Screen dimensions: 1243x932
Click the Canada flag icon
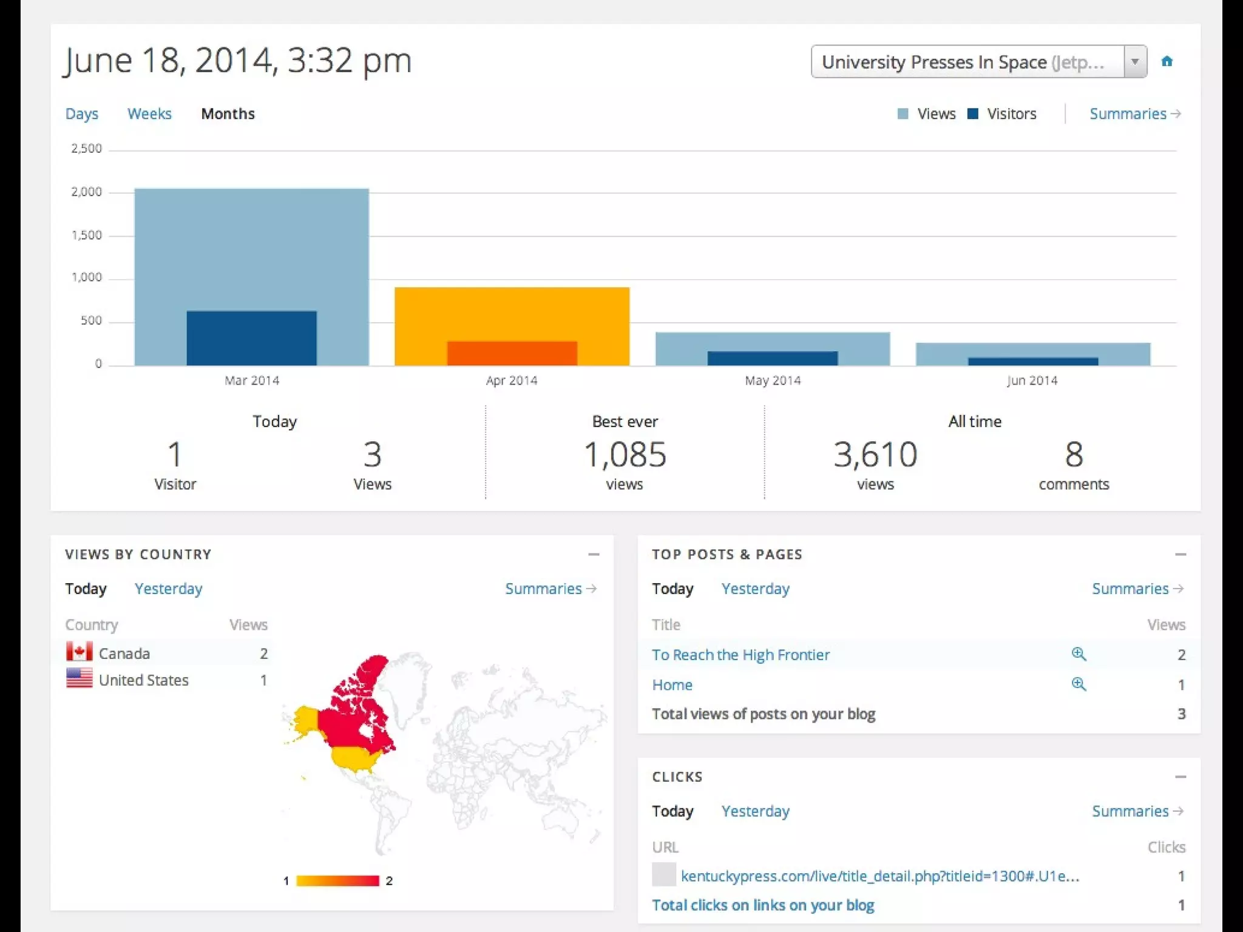tap(79, 652)
